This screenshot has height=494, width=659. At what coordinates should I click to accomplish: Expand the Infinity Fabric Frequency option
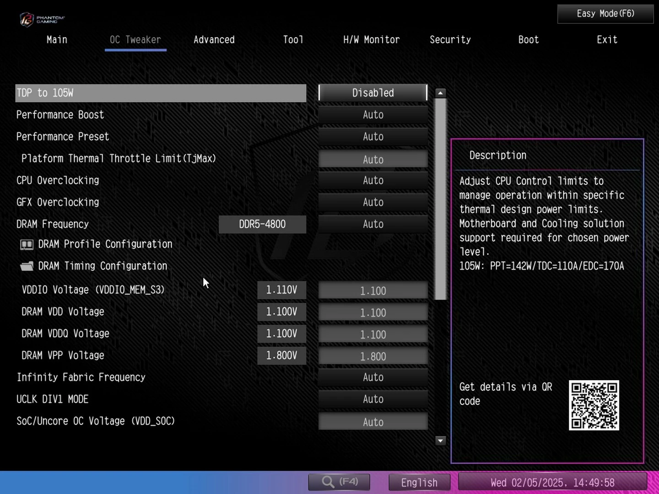373,377
